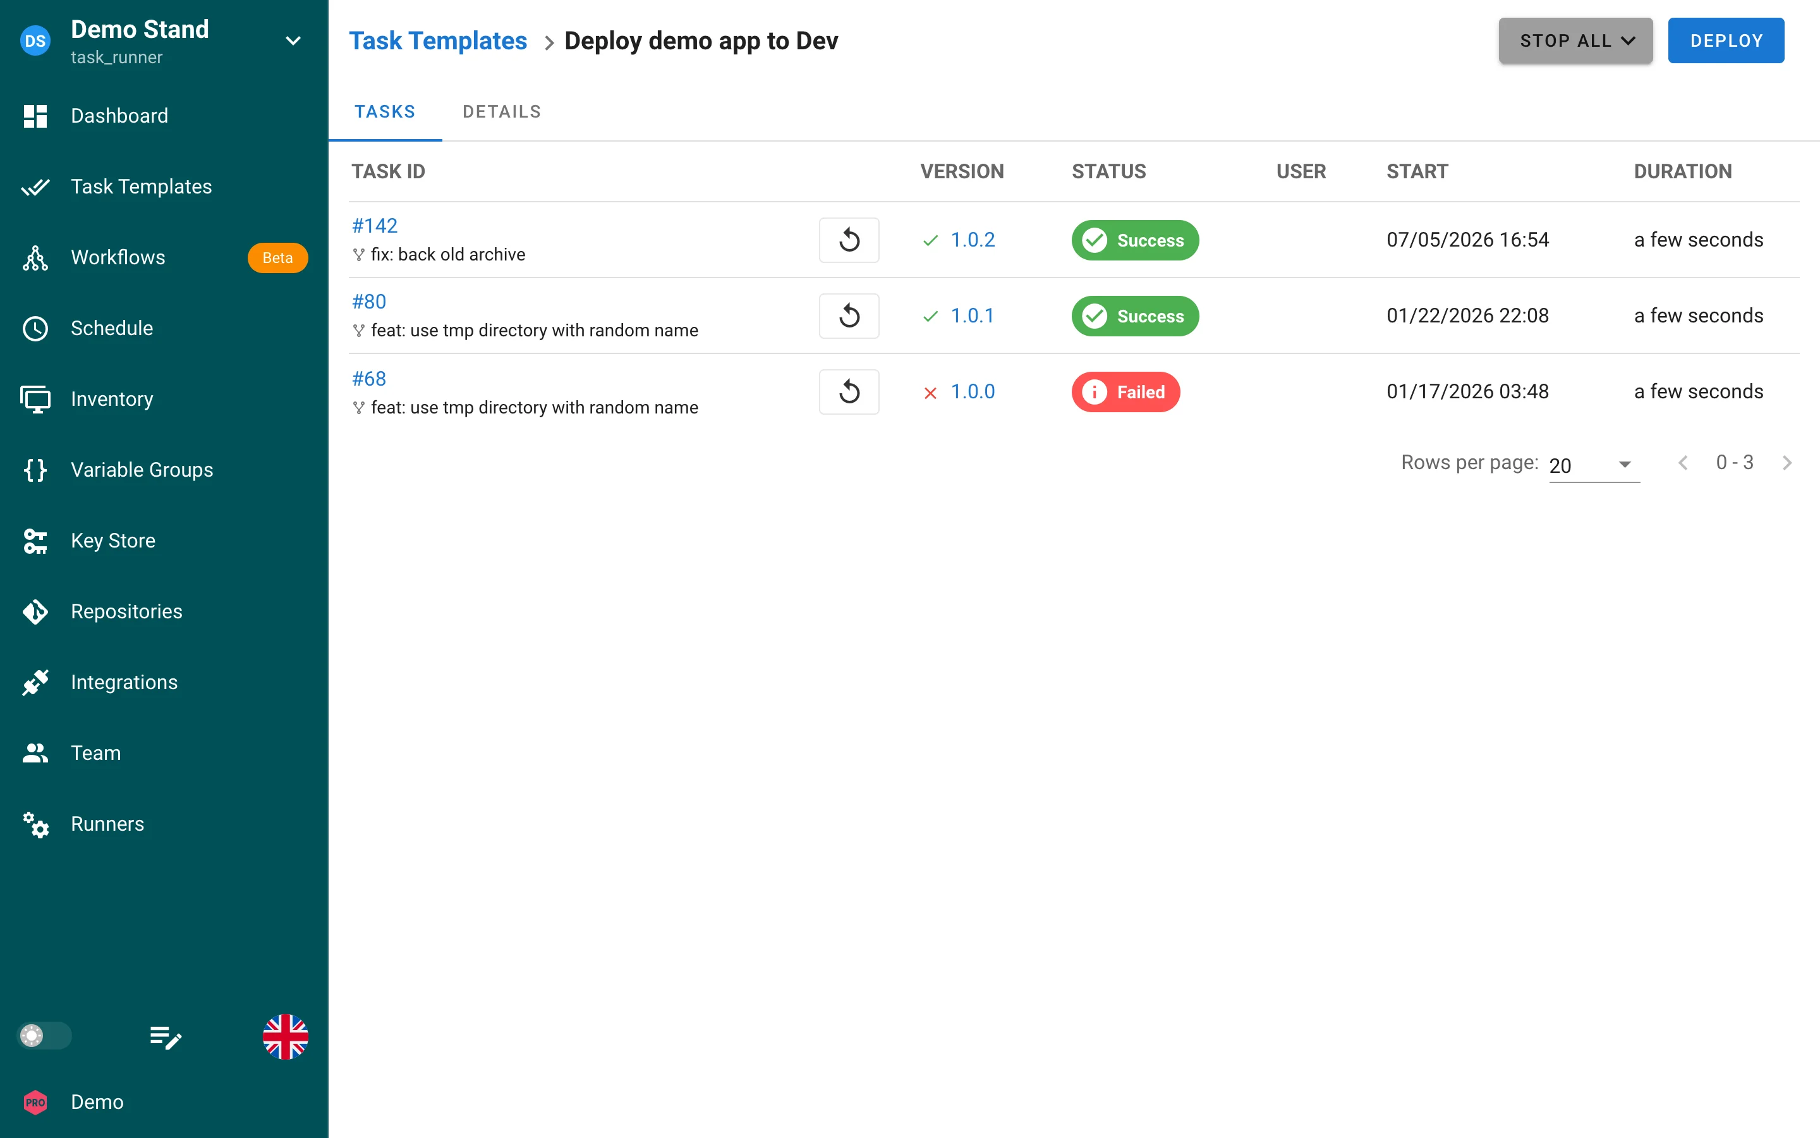Image resolution: width=1820 pixels, height=1138 pixels.
Task: Open the Runners gears icon
Action: [35, 824]
